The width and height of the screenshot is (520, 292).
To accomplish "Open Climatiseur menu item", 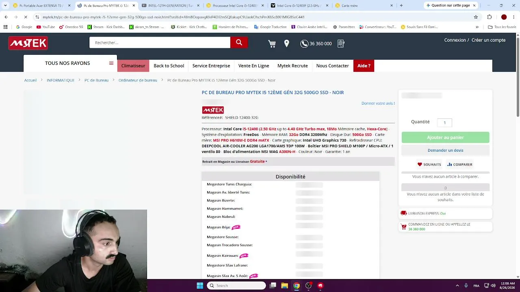I will coord(133,66).
